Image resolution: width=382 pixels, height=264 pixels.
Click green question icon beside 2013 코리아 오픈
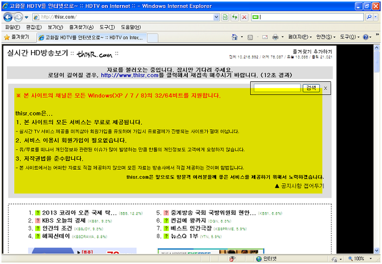point(38,213)
